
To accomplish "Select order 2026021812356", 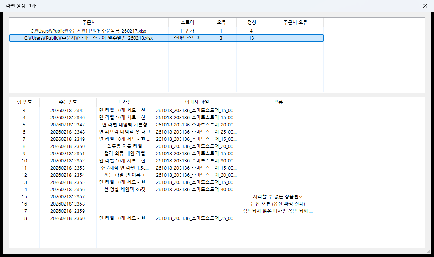I will pos(67,190).
